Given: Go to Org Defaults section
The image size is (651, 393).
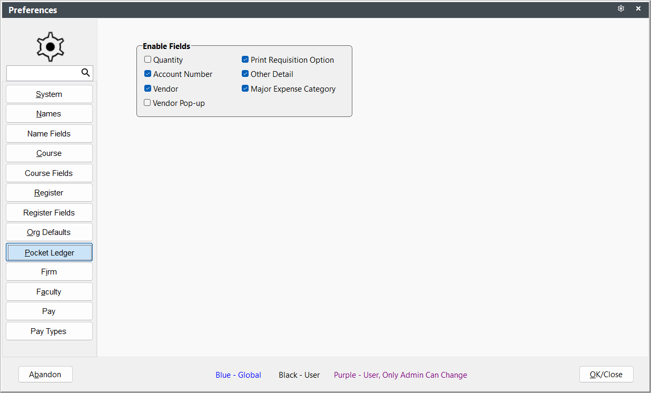Looking at the screenshot, I should pyautogui.click(x=49, y=232).
